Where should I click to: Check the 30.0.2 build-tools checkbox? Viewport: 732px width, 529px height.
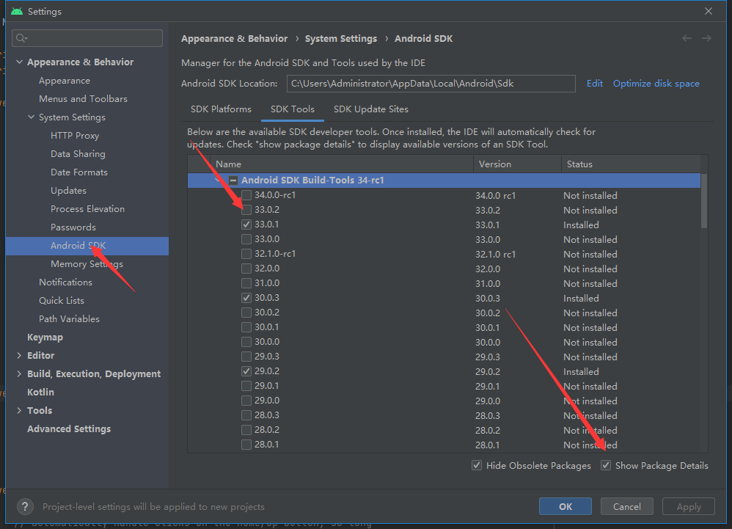tap(246, 313)
